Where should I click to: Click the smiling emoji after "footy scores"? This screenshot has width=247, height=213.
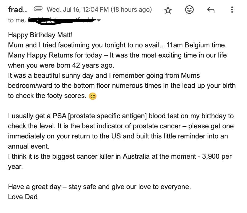tap(93, 96)
